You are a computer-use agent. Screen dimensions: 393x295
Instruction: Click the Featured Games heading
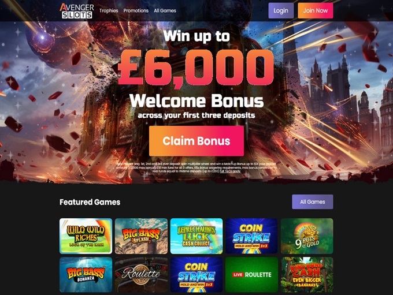(90, 202)
